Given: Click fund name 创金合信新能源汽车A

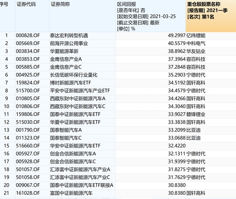Looking at the screenshot, I should tap(73, 153).
